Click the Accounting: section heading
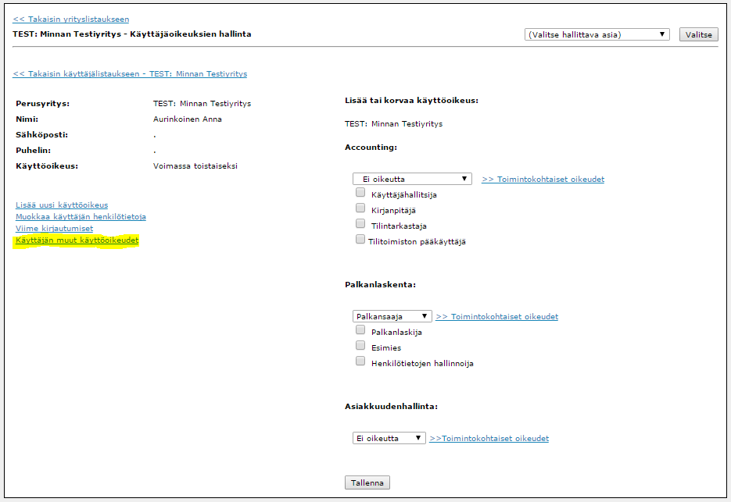This screenshot has height=502, width=731. pos(371,147)
